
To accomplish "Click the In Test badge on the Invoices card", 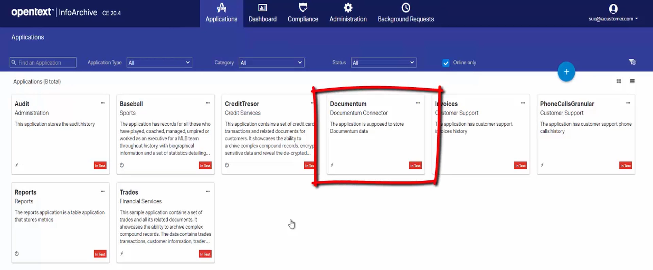I will click(x=520, y=165).
